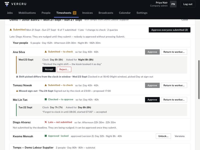This screenshot has height=150, width=200.
Task: Return Mei Lin Tan's timesheet to worker
Action: [x=174, y=99]
